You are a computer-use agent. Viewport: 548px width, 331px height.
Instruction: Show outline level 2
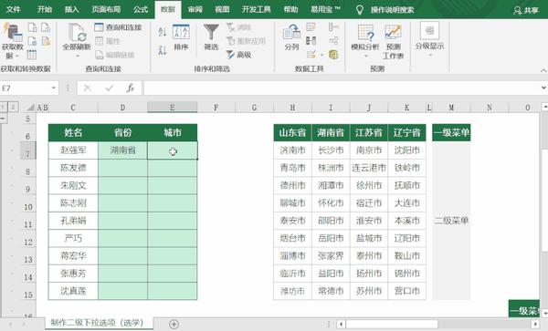click(13, 107)
